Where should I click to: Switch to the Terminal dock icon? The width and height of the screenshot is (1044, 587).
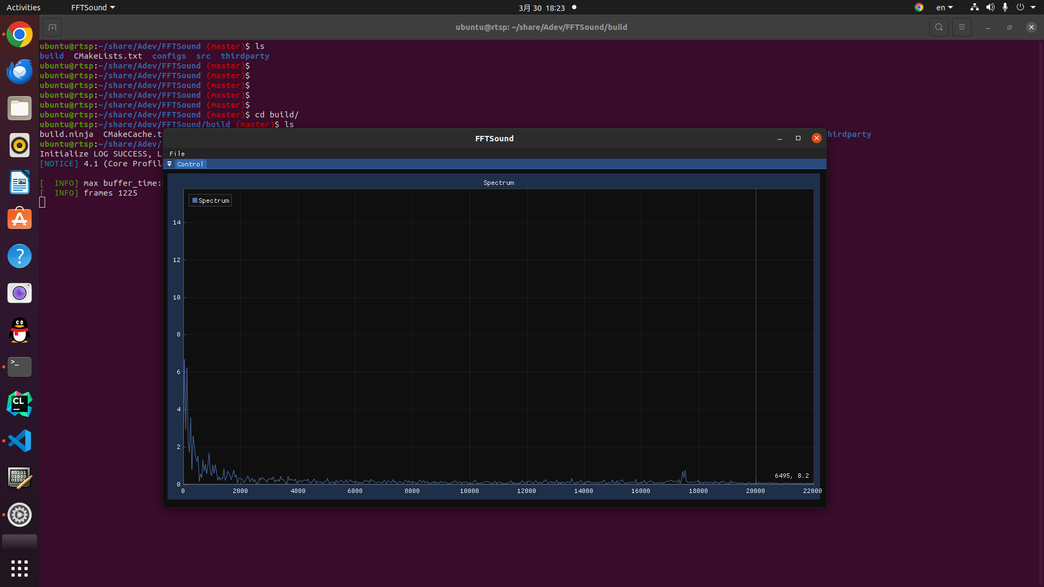click(x=20, y=367)
